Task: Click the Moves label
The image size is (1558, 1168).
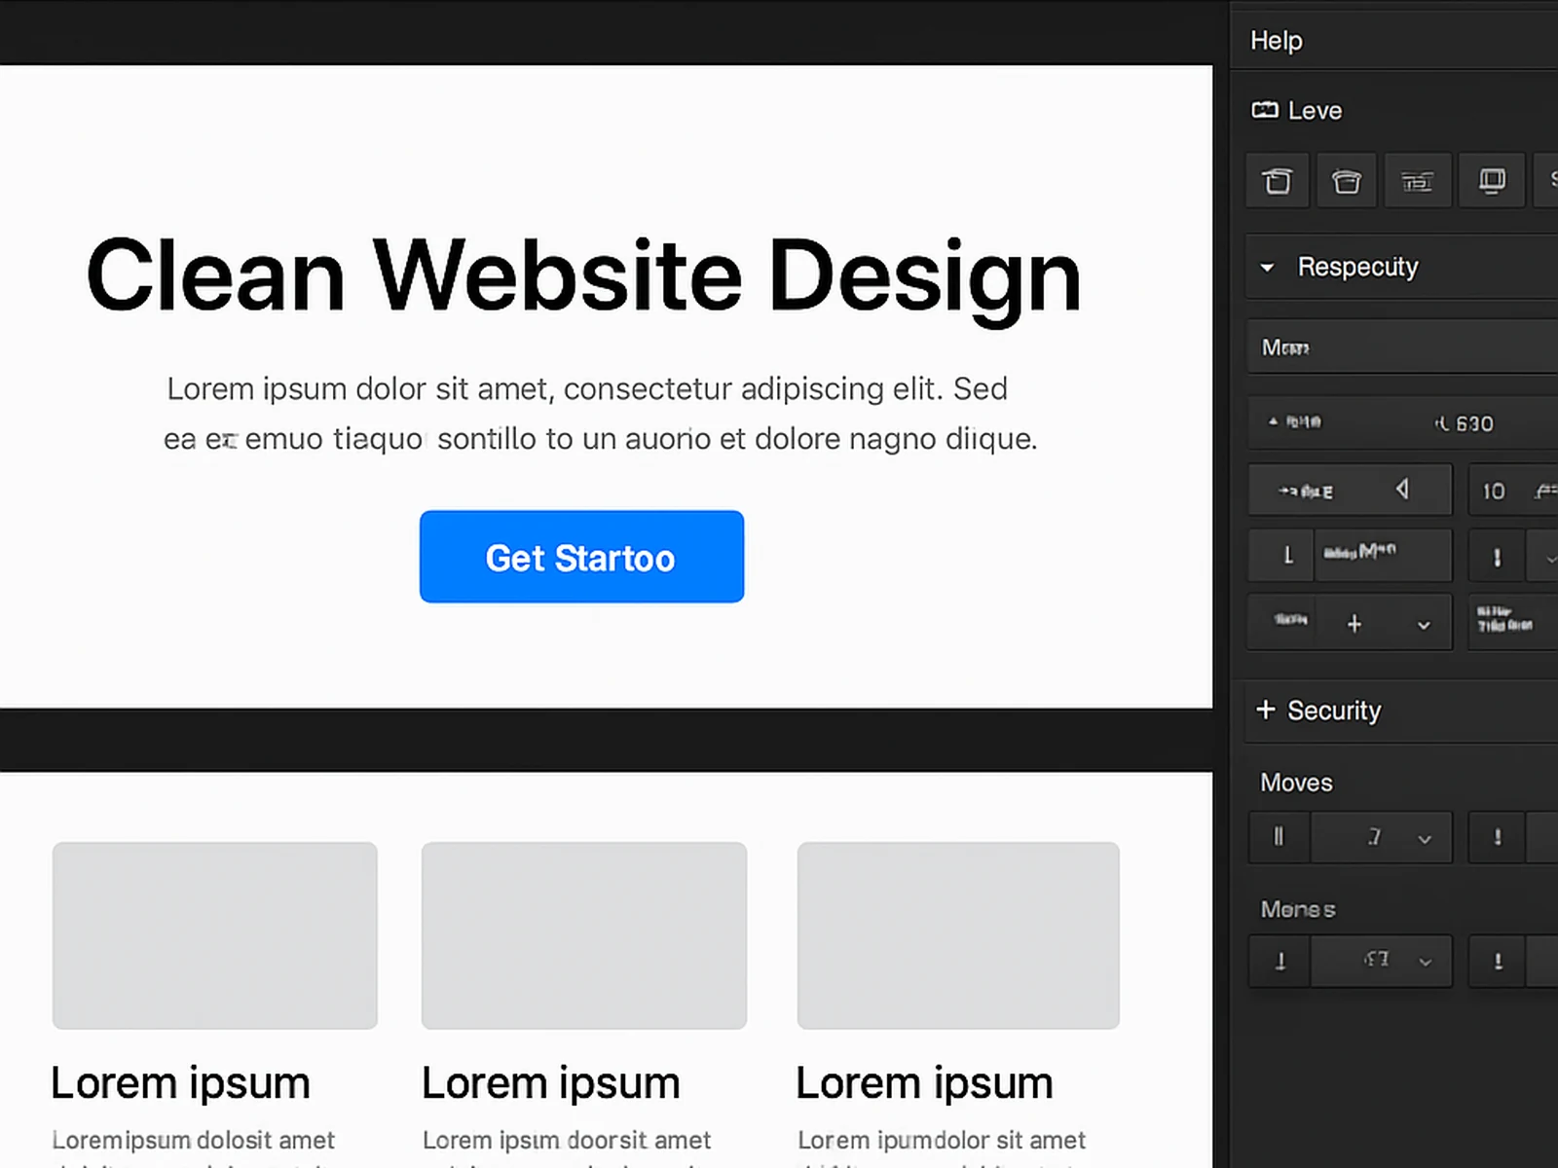Action: (x=1296, y=783)
